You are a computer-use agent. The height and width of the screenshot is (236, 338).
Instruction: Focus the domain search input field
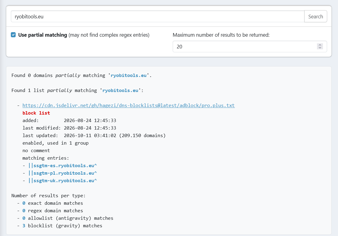(x=158, y=16)
